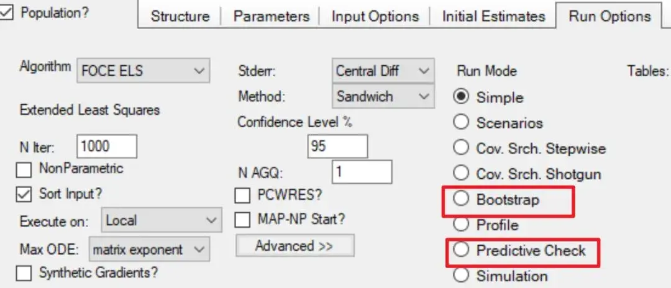Enable the NonParametric checkbox

(24, 169)
